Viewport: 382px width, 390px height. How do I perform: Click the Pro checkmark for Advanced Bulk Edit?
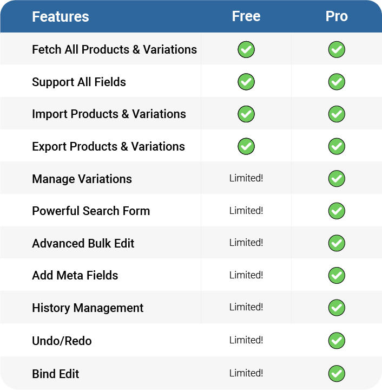pos(337,243)
